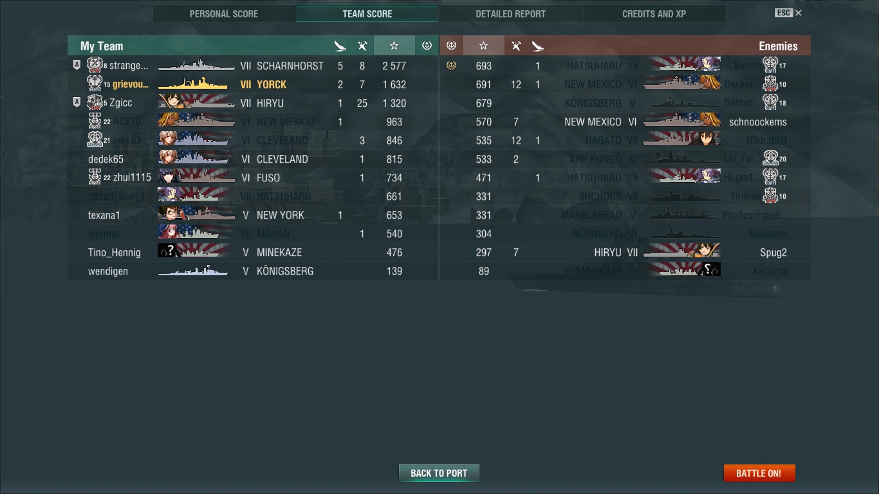Sort Enemies by ships destroyed icon
The width and height of the screenshot is (879, 494).
538,46
